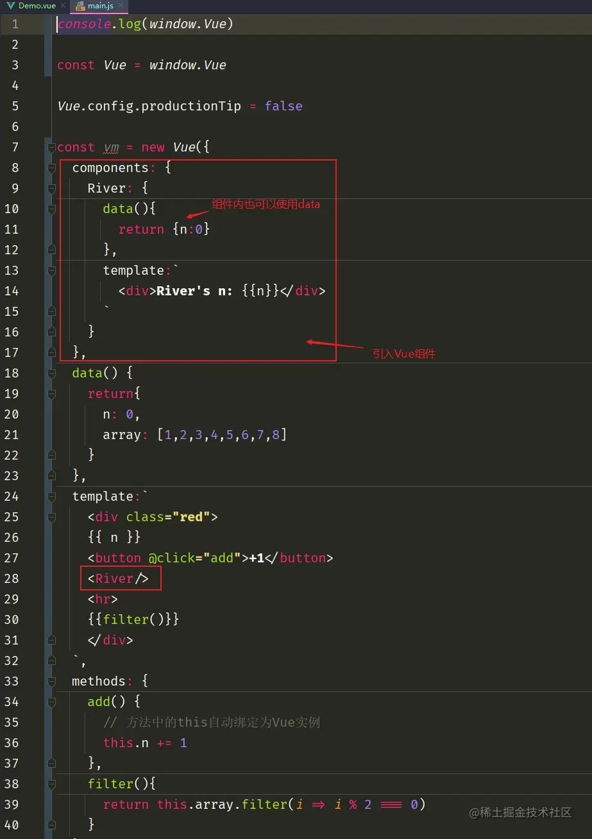Viewport: 592px width, 839px height.
Task: Click the fold end marker on line 22
Action: point(51,455)
